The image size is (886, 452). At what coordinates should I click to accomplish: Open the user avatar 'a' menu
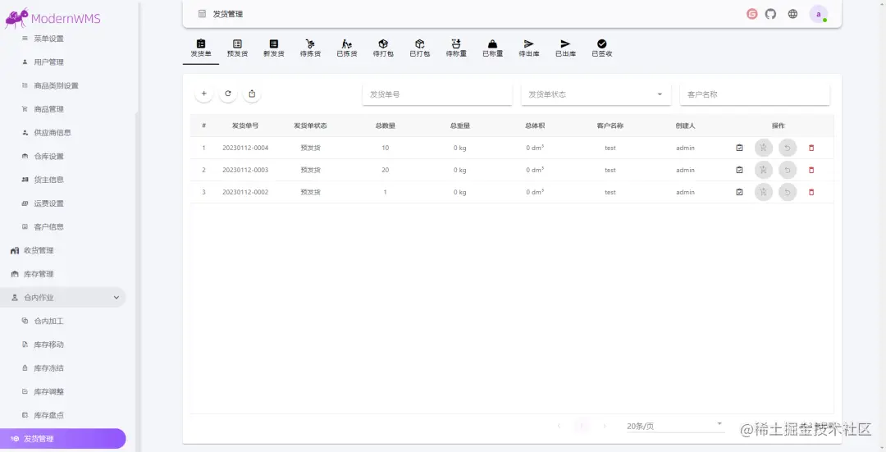click(818, 14)
